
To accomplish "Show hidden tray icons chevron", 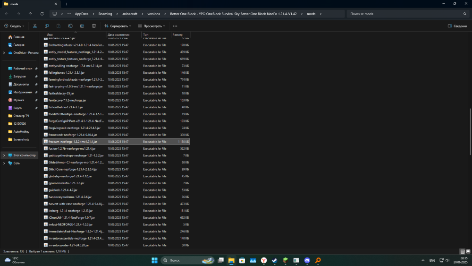I will tap(423, 260).
